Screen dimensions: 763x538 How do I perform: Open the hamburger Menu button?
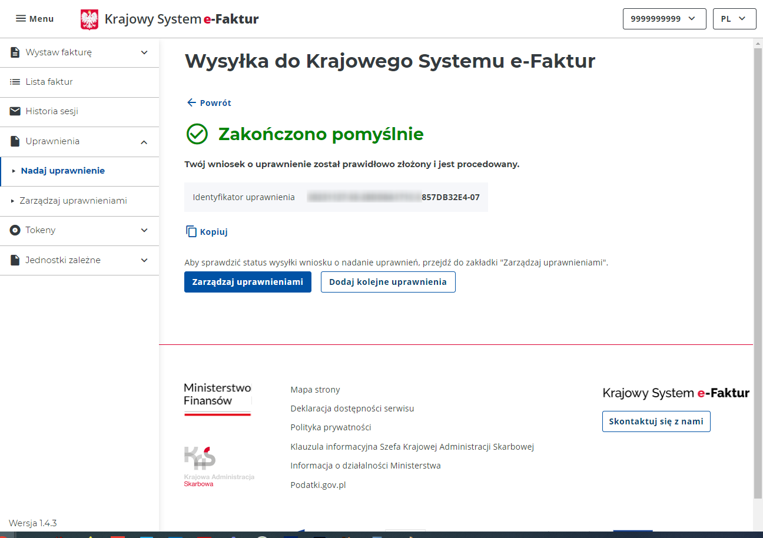pyautogui.click(x=35, y=19)
